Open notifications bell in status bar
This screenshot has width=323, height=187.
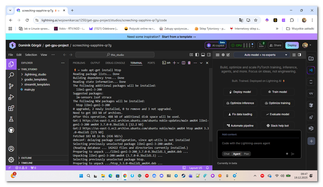click(208, 168)
